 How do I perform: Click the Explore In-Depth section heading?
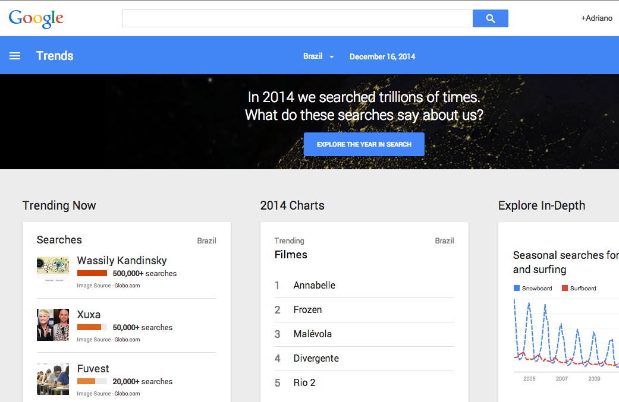542,205
